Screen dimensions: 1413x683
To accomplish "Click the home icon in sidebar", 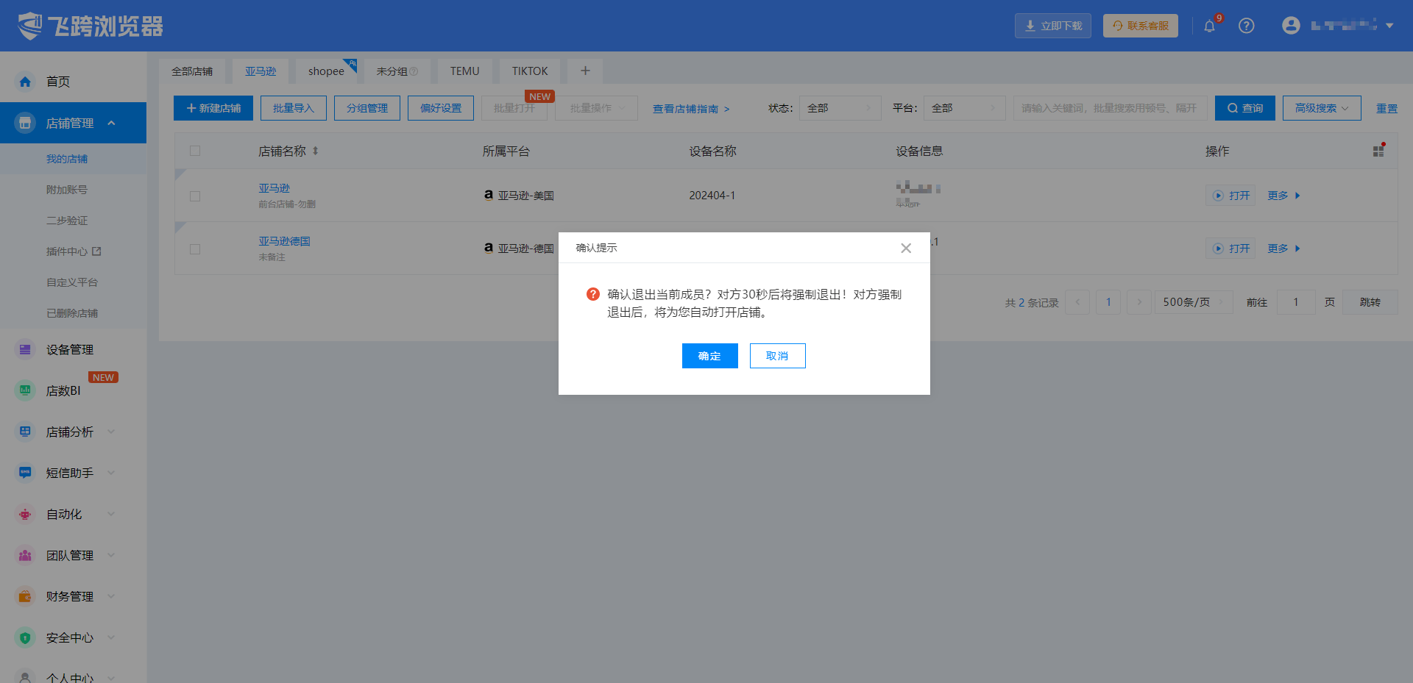I will point(25,82).
